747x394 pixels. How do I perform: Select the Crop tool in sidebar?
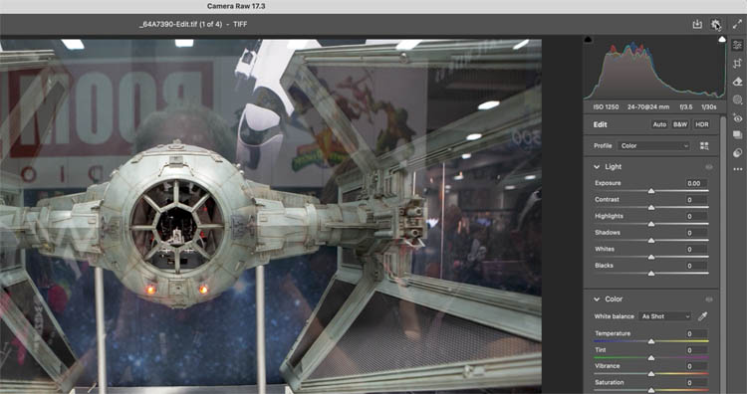click(737, 64)
